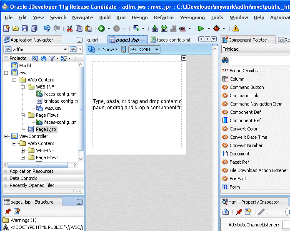Click the green Run arrow icon
290x231 pixels.
[x=201, y=29]
